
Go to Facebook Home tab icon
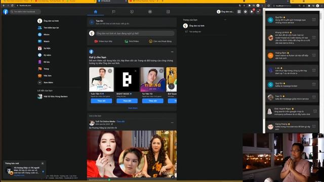(96, 12)
